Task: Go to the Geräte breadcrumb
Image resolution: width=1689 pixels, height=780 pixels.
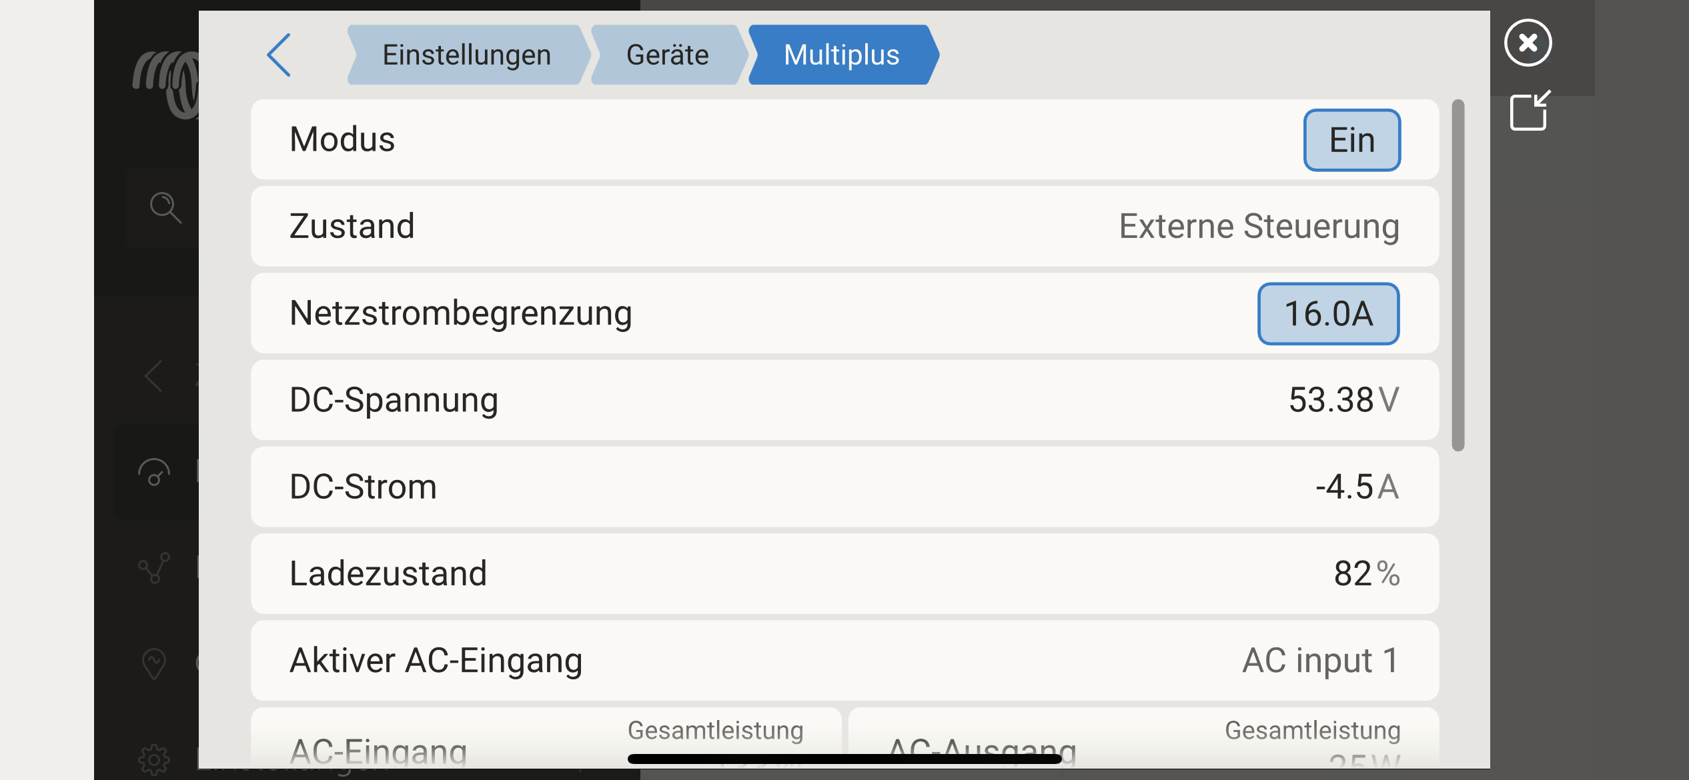Action: click(667, 55)
